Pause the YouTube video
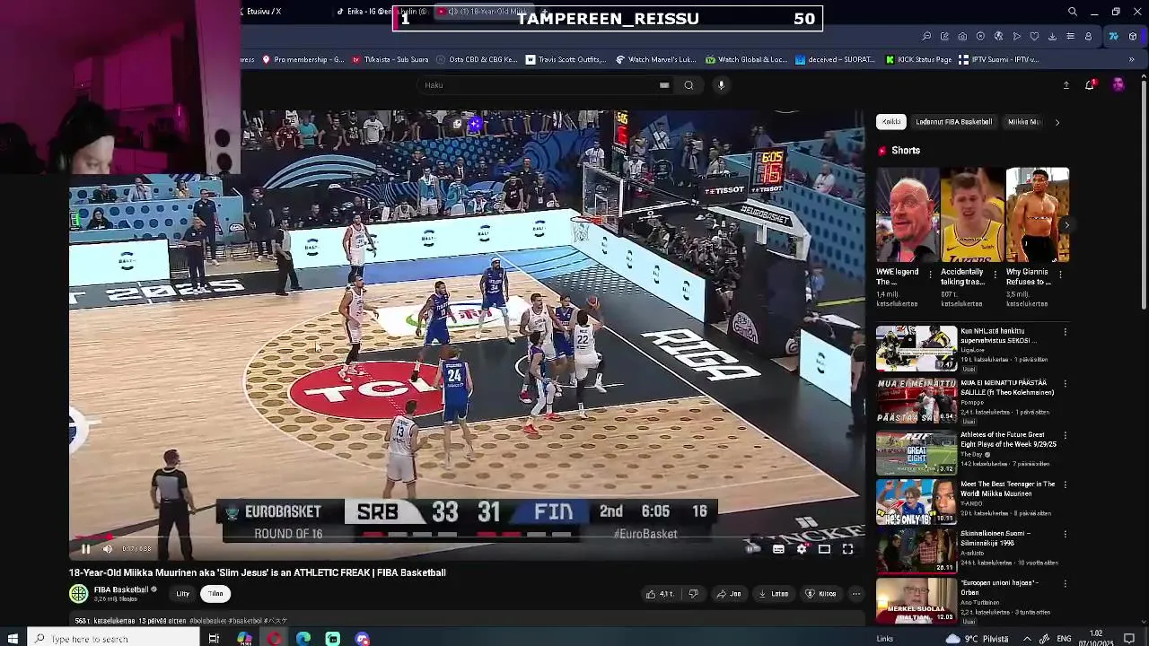 click(85, 549)
